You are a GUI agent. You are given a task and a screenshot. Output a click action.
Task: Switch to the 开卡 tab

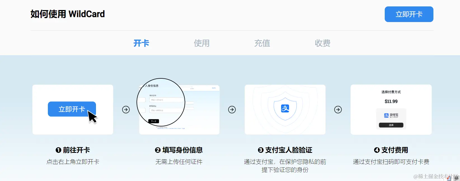[x=141, y=43]
